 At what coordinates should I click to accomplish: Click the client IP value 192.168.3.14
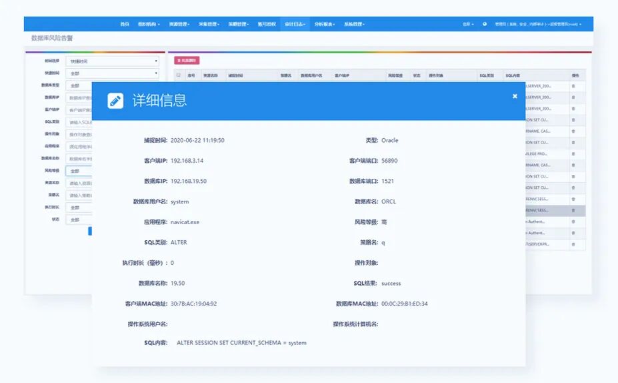187,161
